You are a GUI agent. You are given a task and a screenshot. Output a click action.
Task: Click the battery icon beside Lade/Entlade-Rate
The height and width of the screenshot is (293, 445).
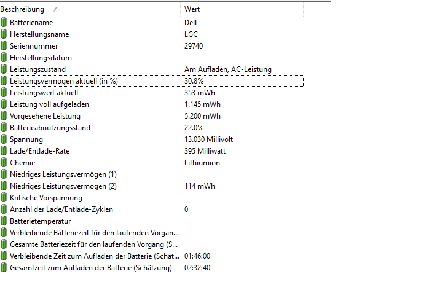point(4,151)
